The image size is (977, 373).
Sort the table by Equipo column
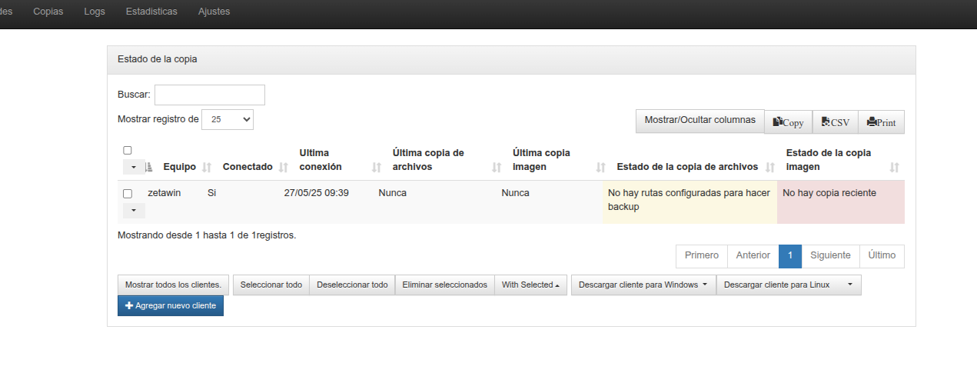[180, 167]
